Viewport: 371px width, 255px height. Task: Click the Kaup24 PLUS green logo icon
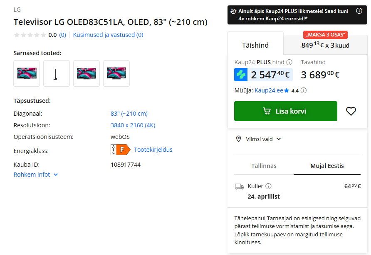point(241,75)
